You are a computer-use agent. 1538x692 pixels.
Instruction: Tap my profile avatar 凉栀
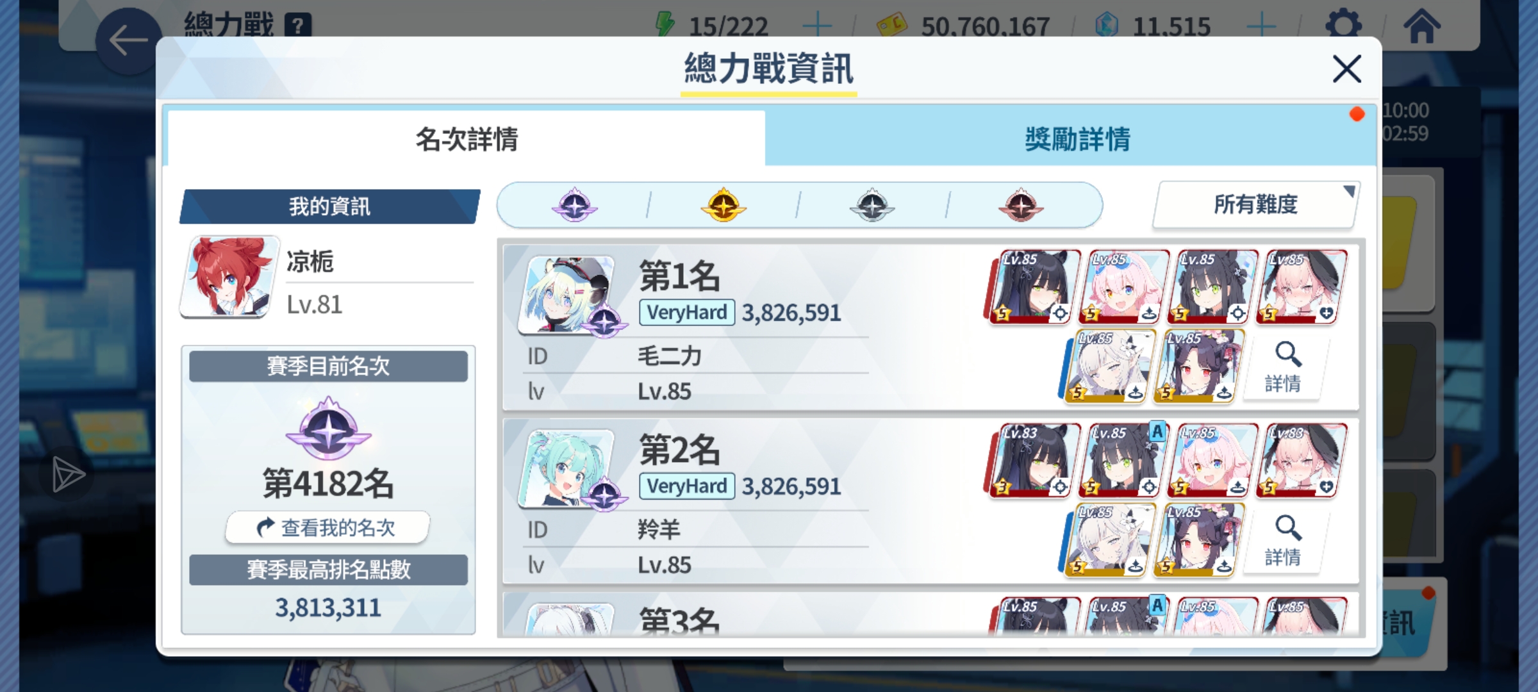click(231, 277)
